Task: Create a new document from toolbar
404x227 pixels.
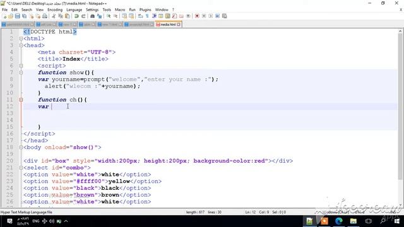Action: pos(4,16)
